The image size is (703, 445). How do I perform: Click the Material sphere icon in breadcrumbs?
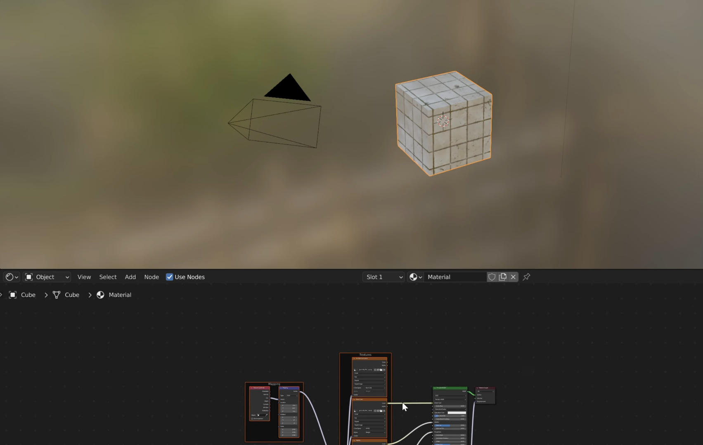(100, 295)
